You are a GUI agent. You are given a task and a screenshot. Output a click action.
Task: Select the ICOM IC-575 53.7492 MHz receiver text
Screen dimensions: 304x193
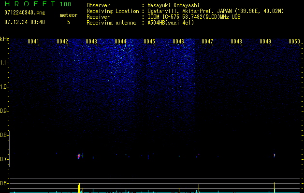194,17
